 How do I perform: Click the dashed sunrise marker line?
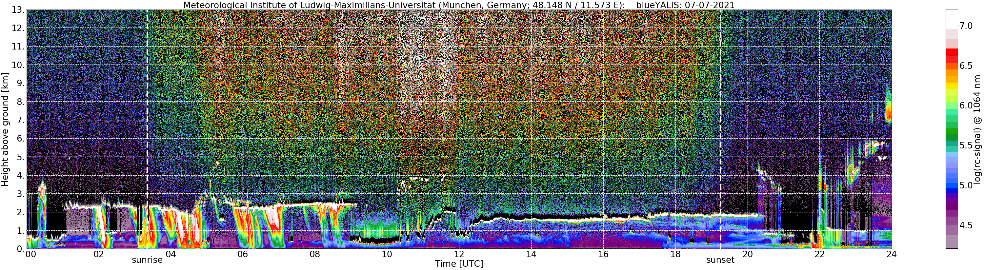(148, 129)
